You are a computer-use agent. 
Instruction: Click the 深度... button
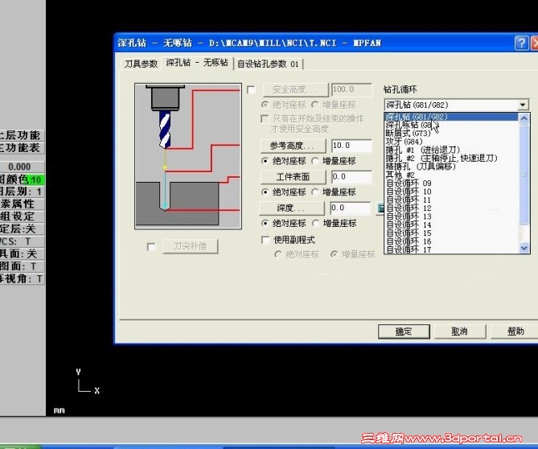coord(292,208)
